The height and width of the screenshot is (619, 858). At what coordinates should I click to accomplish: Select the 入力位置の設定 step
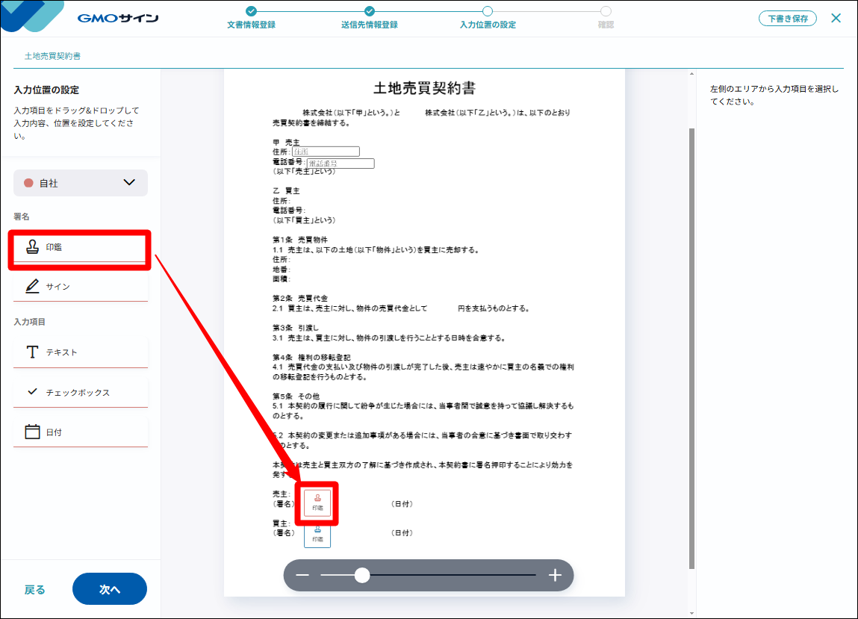488,18
